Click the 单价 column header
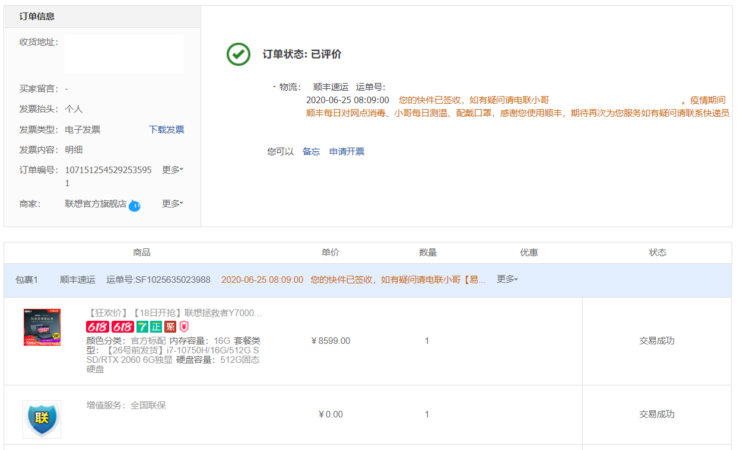The width and height of the screenshot is (737, 450). click(x=331, y=252)
